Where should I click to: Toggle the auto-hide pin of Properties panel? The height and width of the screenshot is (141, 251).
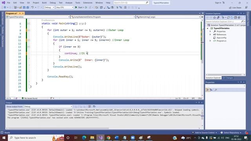(241, 82)
